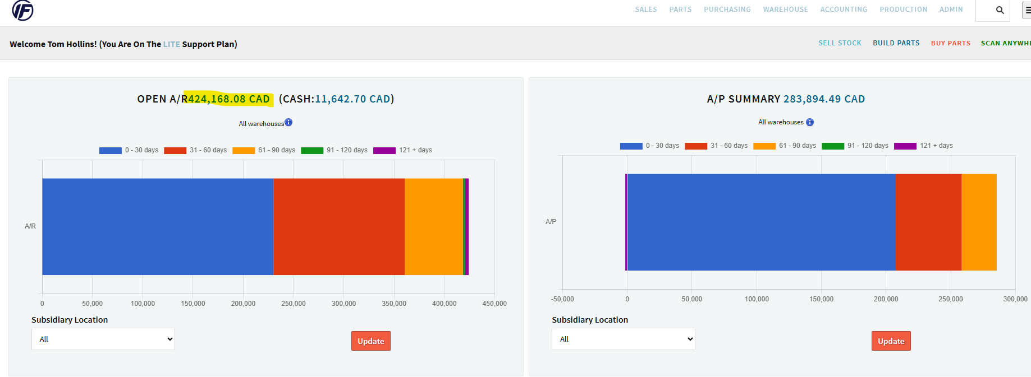Click info icon beside A/P All warehouses

pyautogui.click(x=810, y=122)
